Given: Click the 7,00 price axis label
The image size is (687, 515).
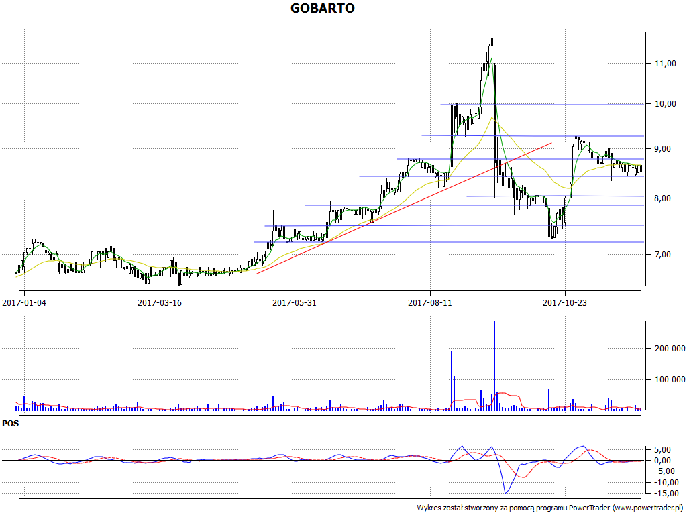Looking at the screenshot, I should (662, 254).
